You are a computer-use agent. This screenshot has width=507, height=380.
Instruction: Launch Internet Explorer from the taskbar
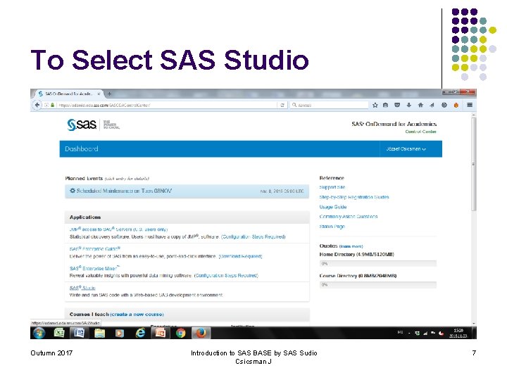pyautogui.click(x=140, y=333)
